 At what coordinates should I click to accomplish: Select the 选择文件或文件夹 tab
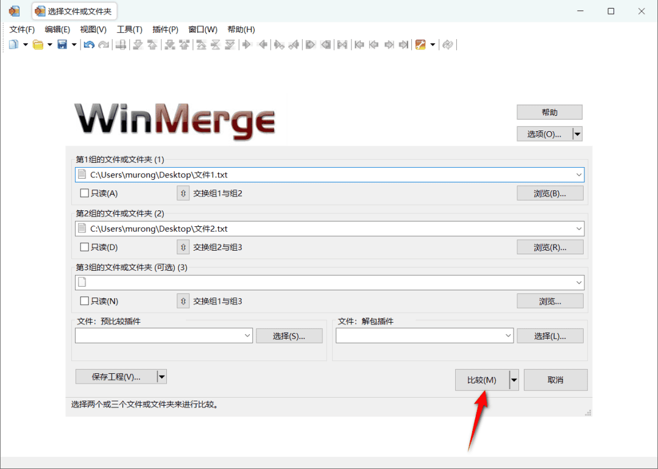point(74,12)
